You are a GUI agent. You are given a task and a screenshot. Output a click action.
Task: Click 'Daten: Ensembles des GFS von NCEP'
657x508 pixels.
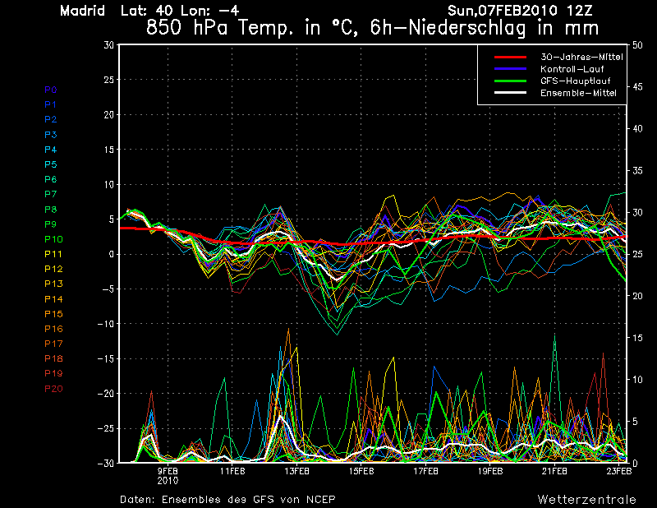tap(227, 499)
